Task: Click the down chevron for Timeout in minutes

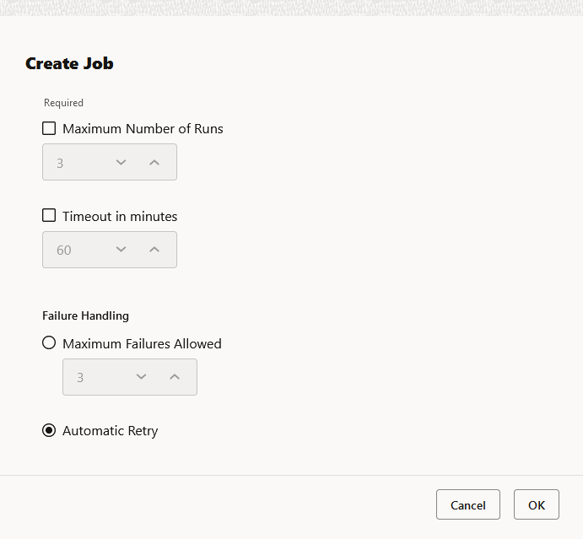Action: click(x=121, y=250)
